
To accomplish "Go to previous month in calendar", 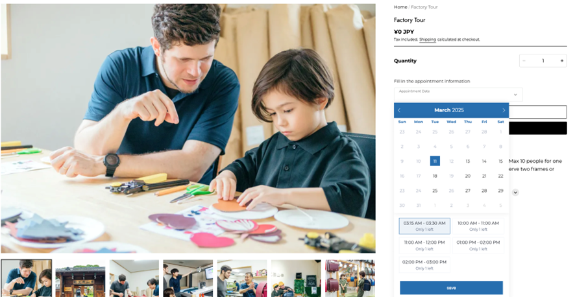I will (399, 110).
